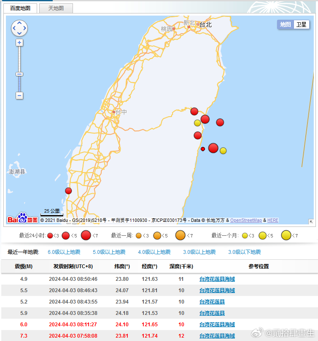This screenshot has height=341, width=318.
Task: Click the Baidu map logo
Action: pyautogui.click(x=23, y=218)
